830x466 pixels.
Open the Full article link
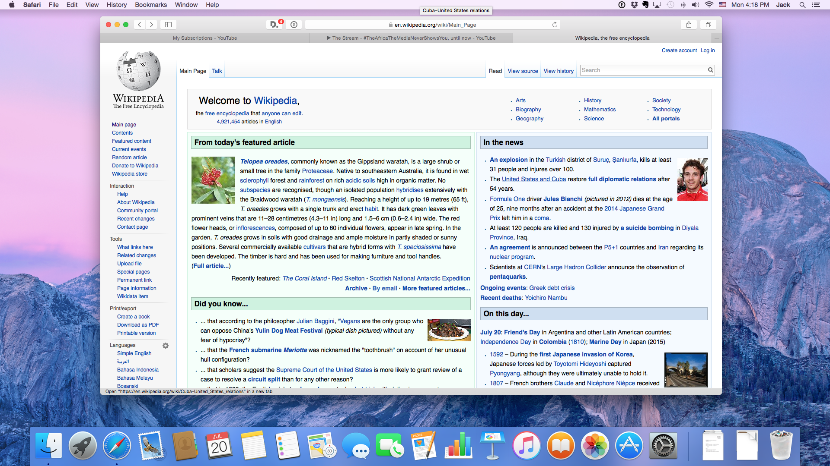[x=211, y=266]
